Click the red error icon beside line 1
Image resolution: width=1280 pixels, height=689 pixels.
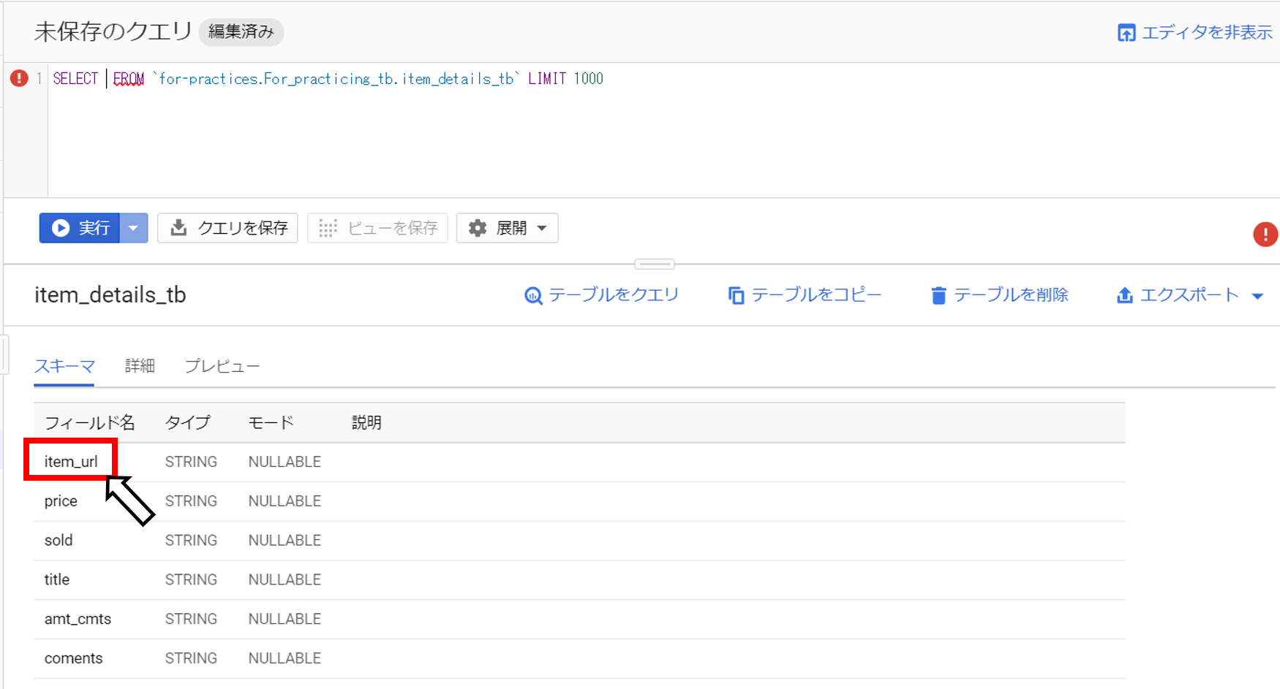(x=19, y=78)
